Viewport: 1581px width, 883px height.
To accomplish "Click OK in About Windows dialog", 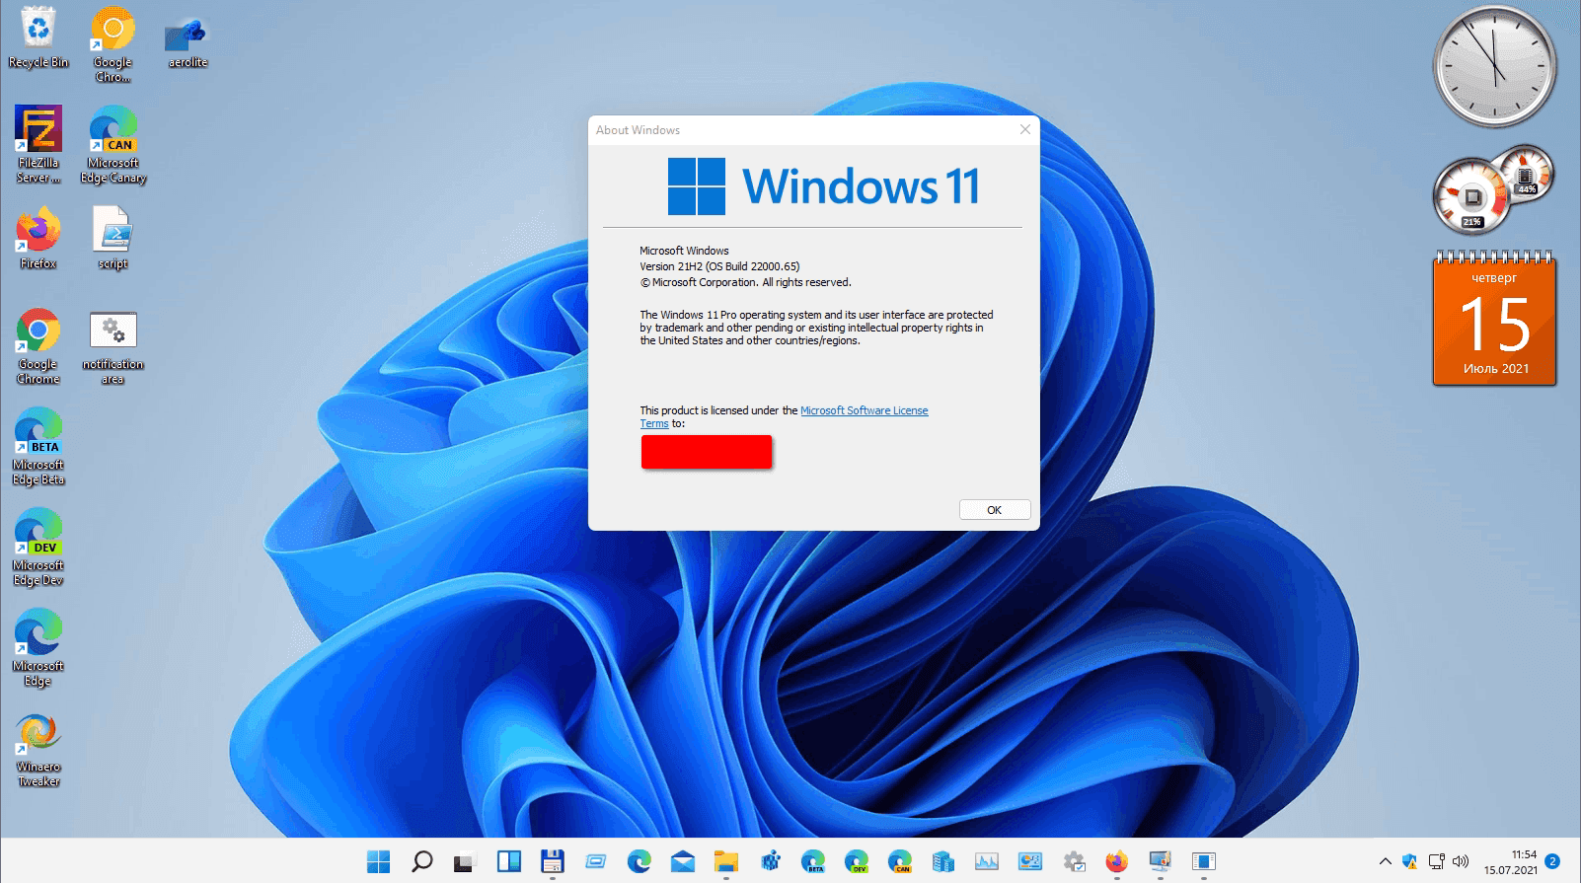I will coord(994,510).
